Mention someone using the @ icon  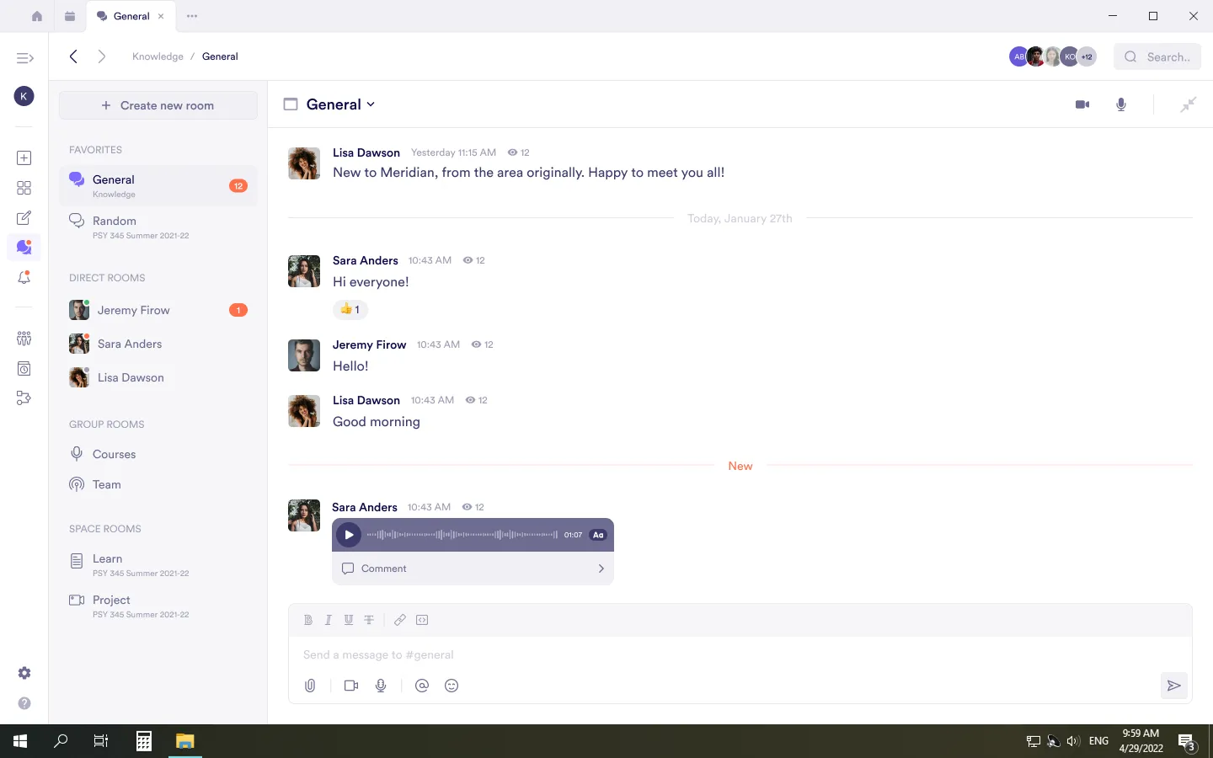422,686
